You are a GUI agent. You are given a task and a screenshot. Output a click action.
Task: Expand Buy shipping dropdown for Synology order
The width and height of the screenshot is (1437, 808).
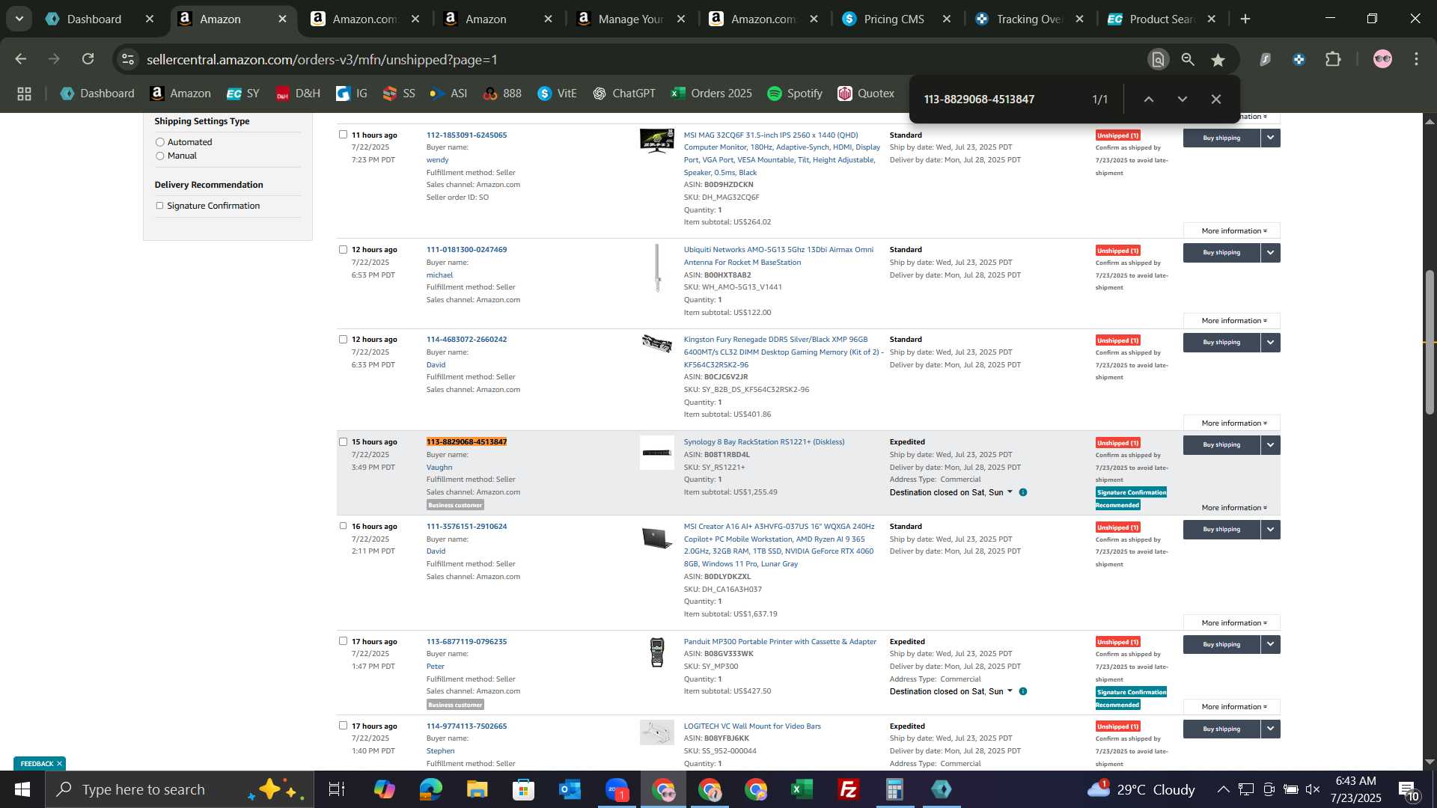click(1270, 445)
